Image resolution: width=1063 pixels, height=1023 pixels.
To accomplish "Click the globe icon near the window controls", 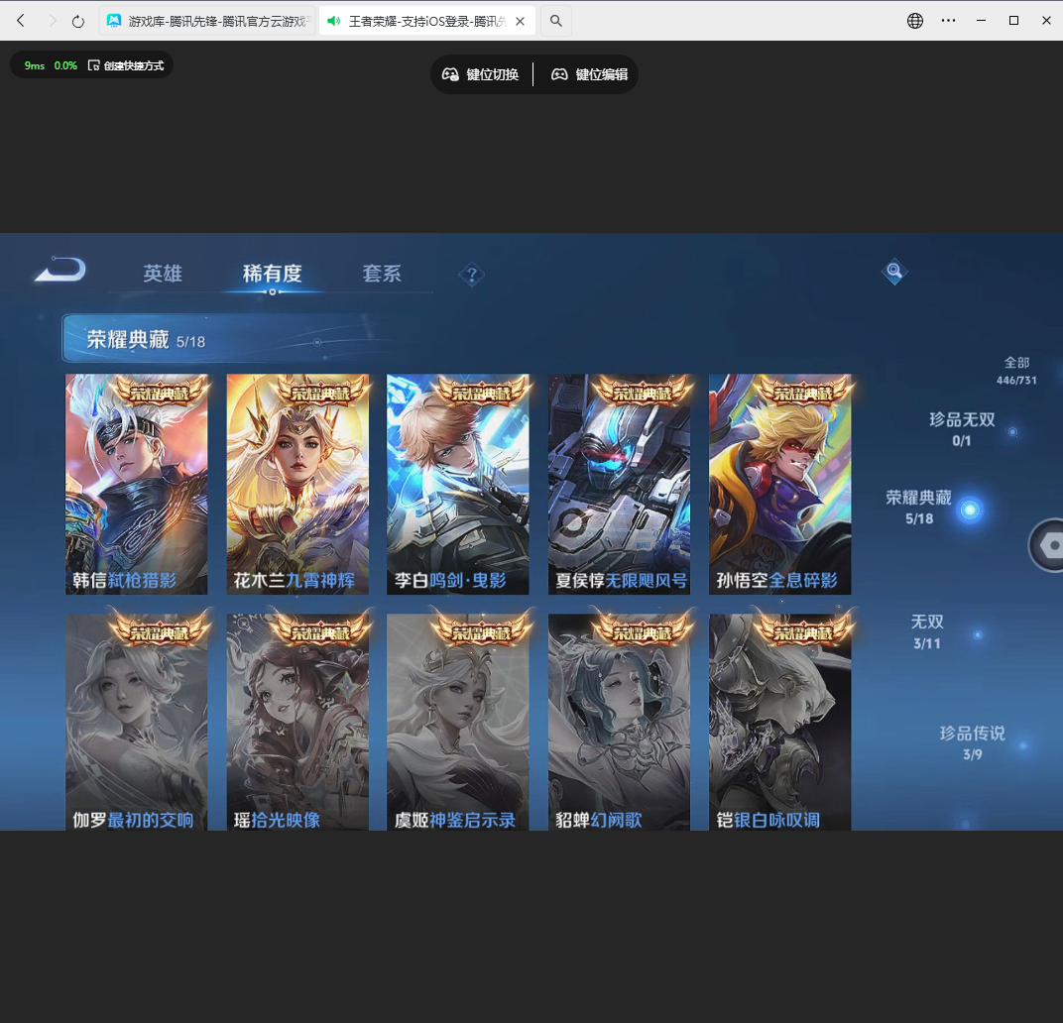I will click(913, 19).
